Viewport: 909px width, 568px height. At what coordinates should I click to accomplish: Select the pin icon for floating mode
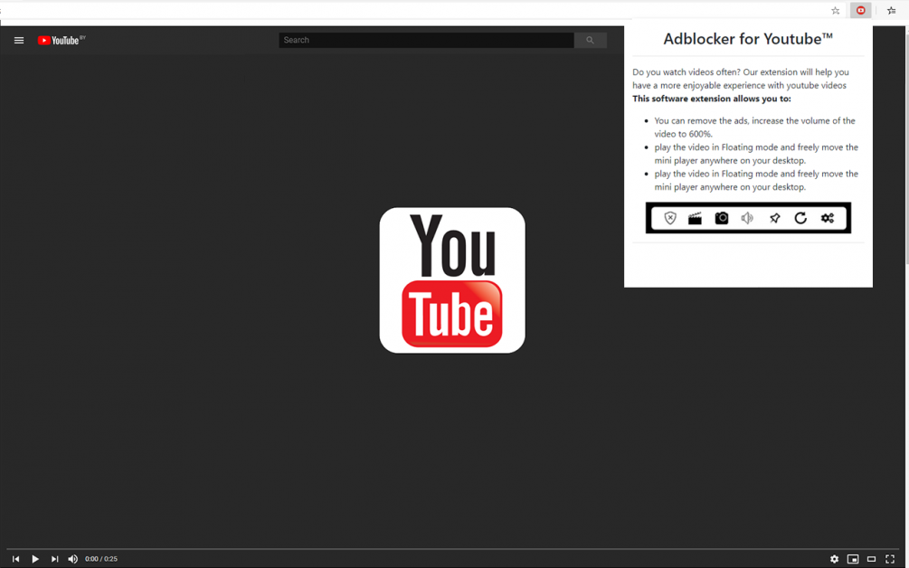[774, 218]
